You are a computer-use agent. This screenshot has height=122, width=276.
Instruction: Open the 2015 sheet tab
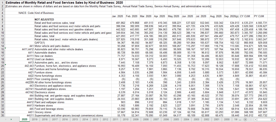click(x=75, y=119)
